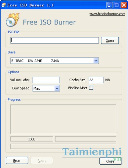Enable the Finalize Disc checkbox
The height and width of the screenshot is (168, 128).
pyautogui.click(x=91, y=88)
